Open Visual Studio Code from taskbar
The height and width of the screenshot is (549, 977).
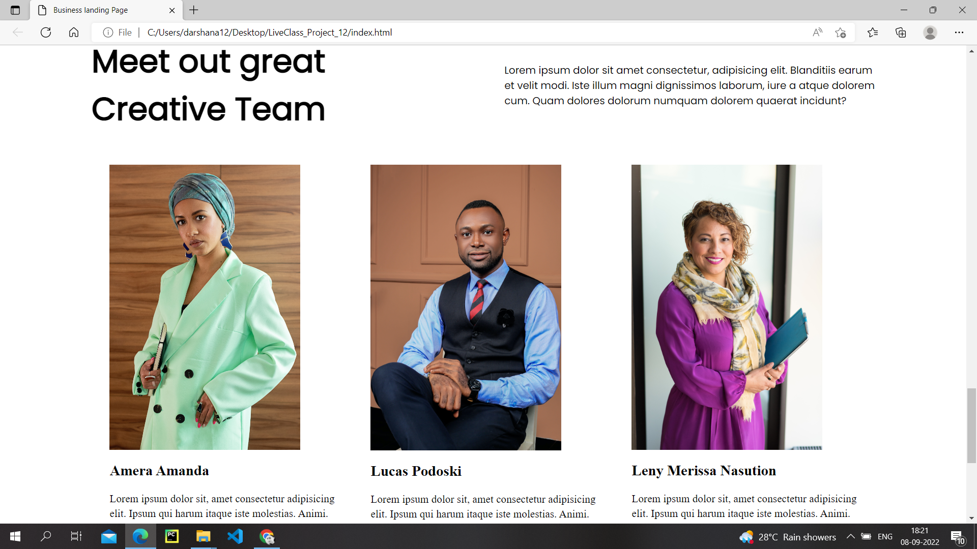[235, 536]
